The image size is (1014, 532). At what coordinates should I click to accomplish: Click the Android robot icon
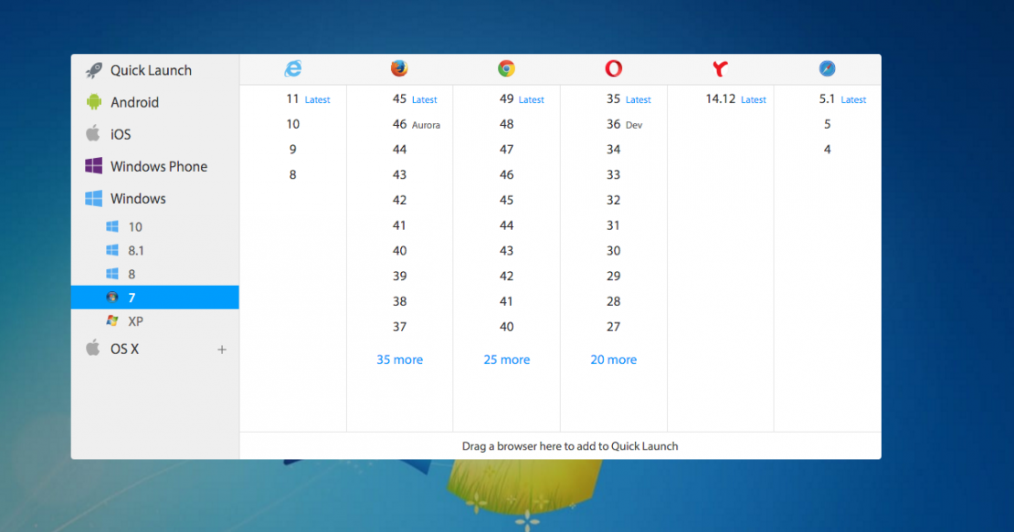[x=94, y=102]
